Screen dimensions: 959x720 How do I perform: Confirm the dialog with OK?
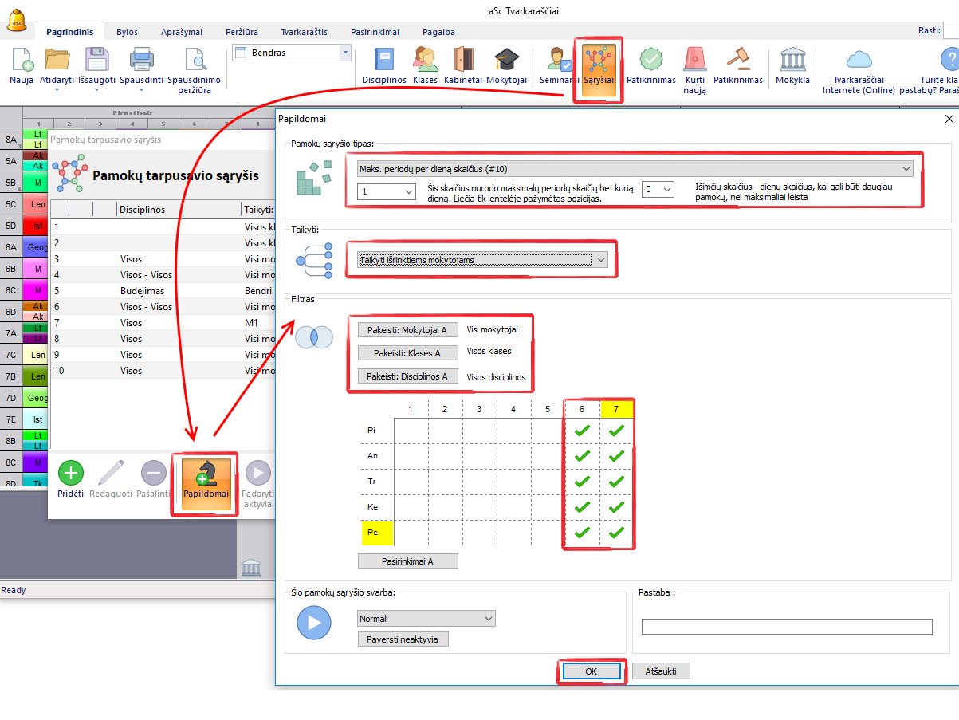click(x=591, y=671)
